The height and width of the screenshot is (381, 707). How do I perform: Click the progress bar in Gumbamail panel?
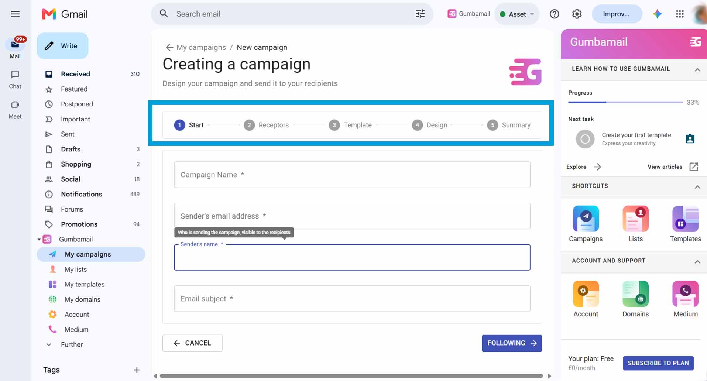point(625,102)
